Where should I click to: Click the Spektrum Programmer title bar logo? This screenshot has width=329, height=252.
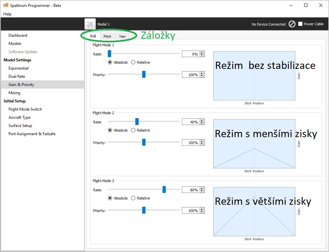[x=6, y=5]
